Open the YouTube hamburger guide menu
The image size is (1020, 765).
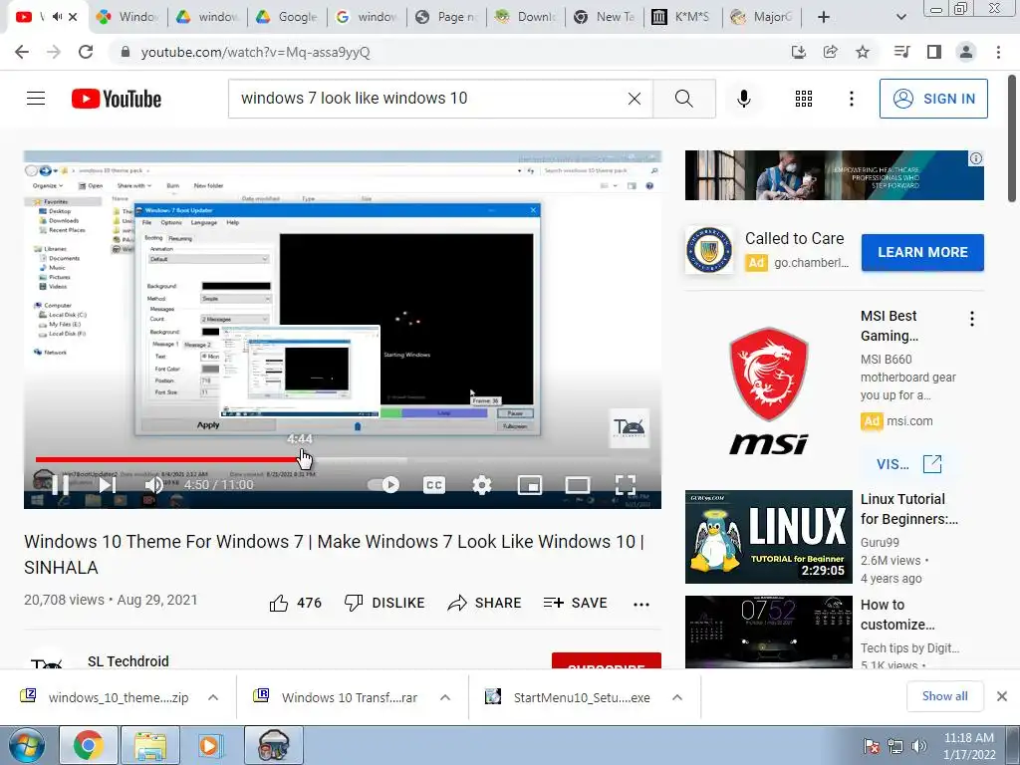(x=36, y=99)
